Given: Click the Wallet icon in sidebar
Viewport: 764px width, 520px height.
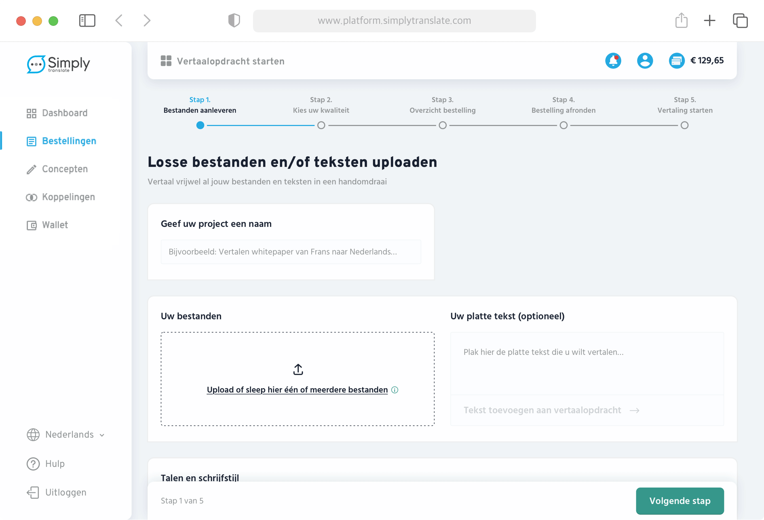Looking at the screenshot, I should tap(32, 225).
